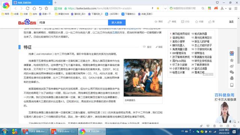Click the browser search magnifier icon
240x135 pixels.
click(203, 8)
